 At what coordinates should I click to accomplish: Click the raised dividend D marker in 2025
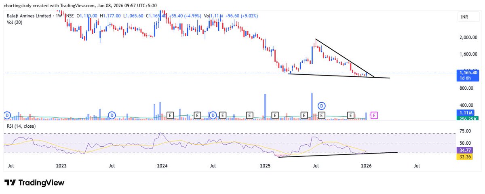tap(322, 106)
